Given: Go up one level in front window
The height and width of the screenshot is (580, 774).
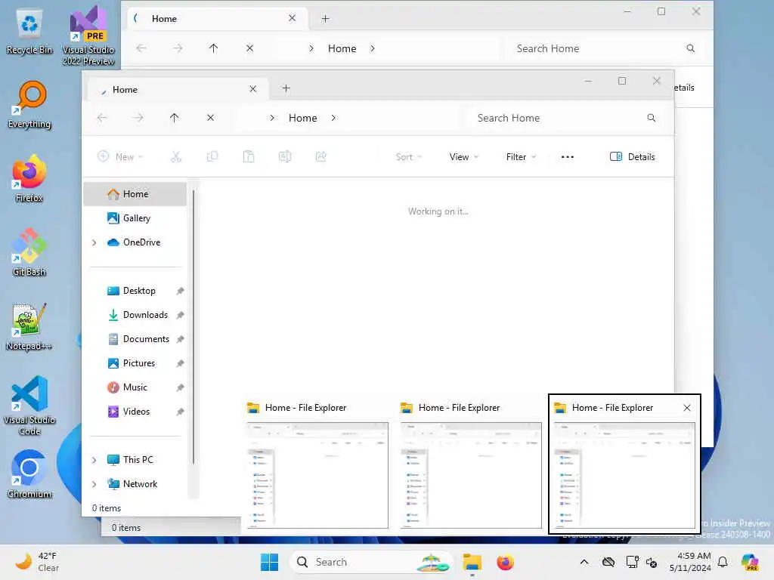Looking at the screenshot, I should pyautogui.click(x=175, y=118).
